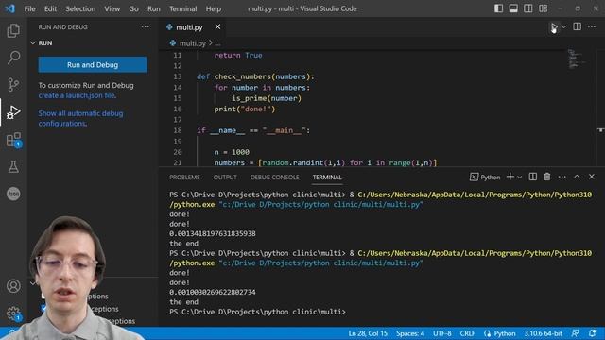Change indentation via Spaces: 4
This screenshot has height=340, width=605.
[410, 333]
